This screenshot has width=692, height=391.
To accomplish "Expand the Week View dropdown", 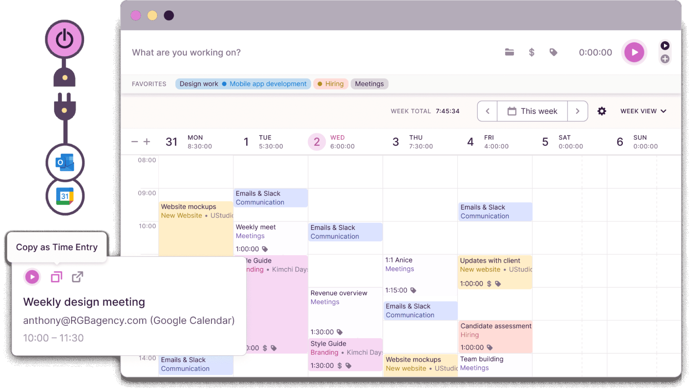I will [x=643, y=111].
